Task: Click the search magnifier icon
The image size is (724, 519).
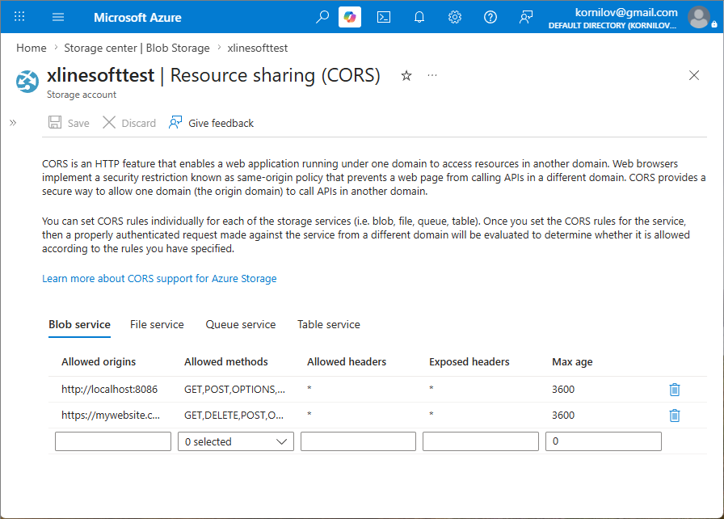Action: click(x=322, y=17)
